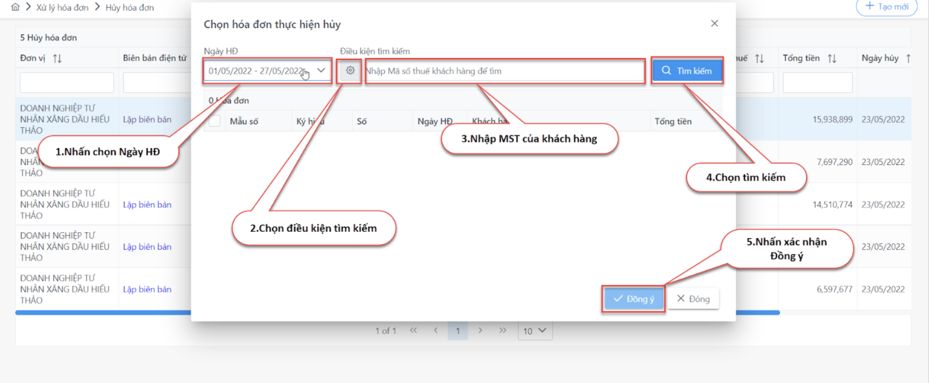This screenshot has height=383, width=929.
Task: Confirm with the 'Đồng ý' button
Action: (634, 299)
